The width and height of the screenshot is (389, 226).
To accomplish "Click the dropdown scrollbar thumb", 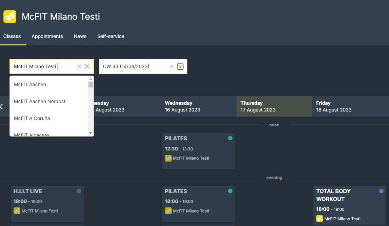I will (90, 85).
